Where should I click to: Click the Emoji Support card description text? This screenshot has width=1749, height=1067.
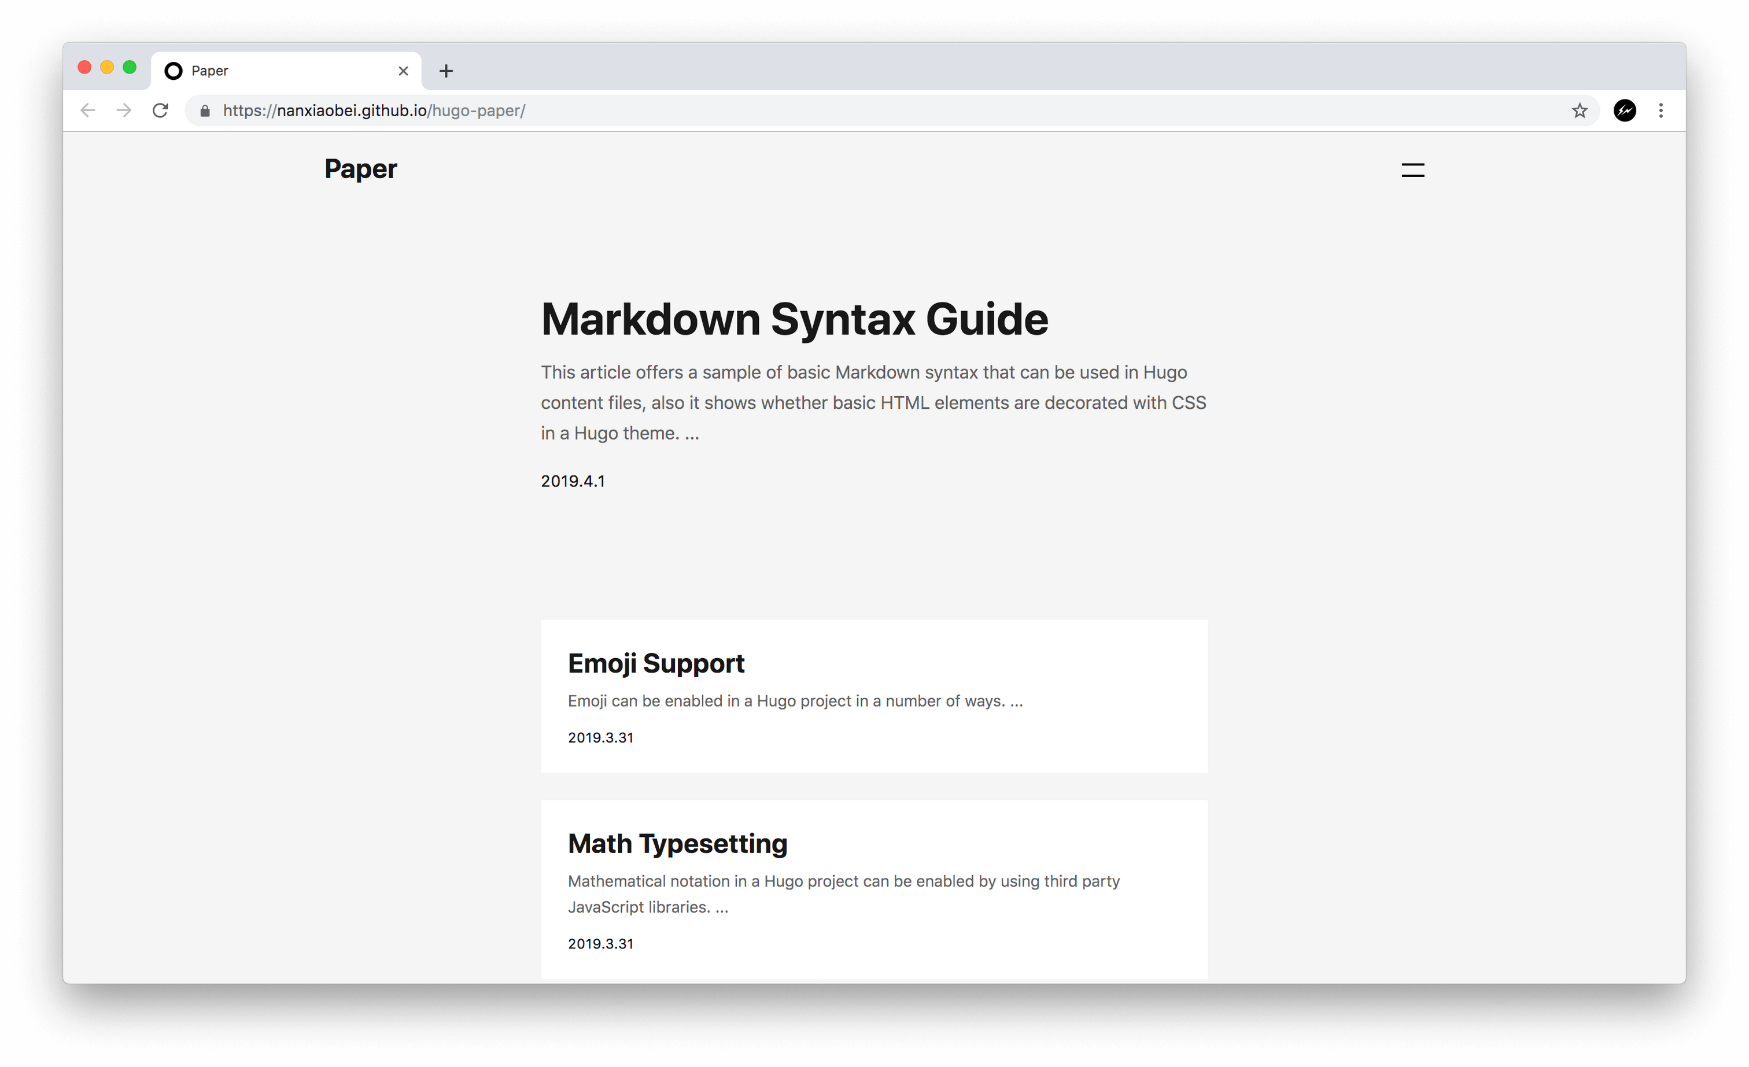[795, 702]
